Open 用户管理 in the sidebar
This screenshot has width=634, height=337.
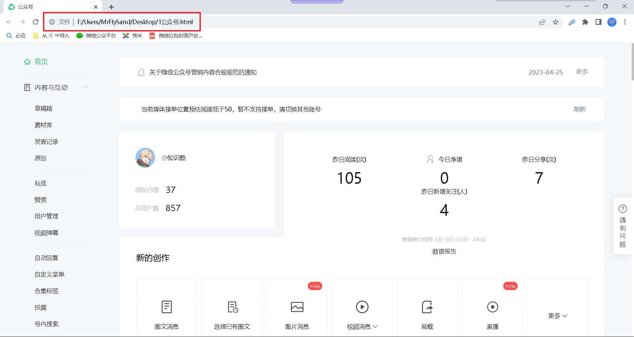click(47, 216)
